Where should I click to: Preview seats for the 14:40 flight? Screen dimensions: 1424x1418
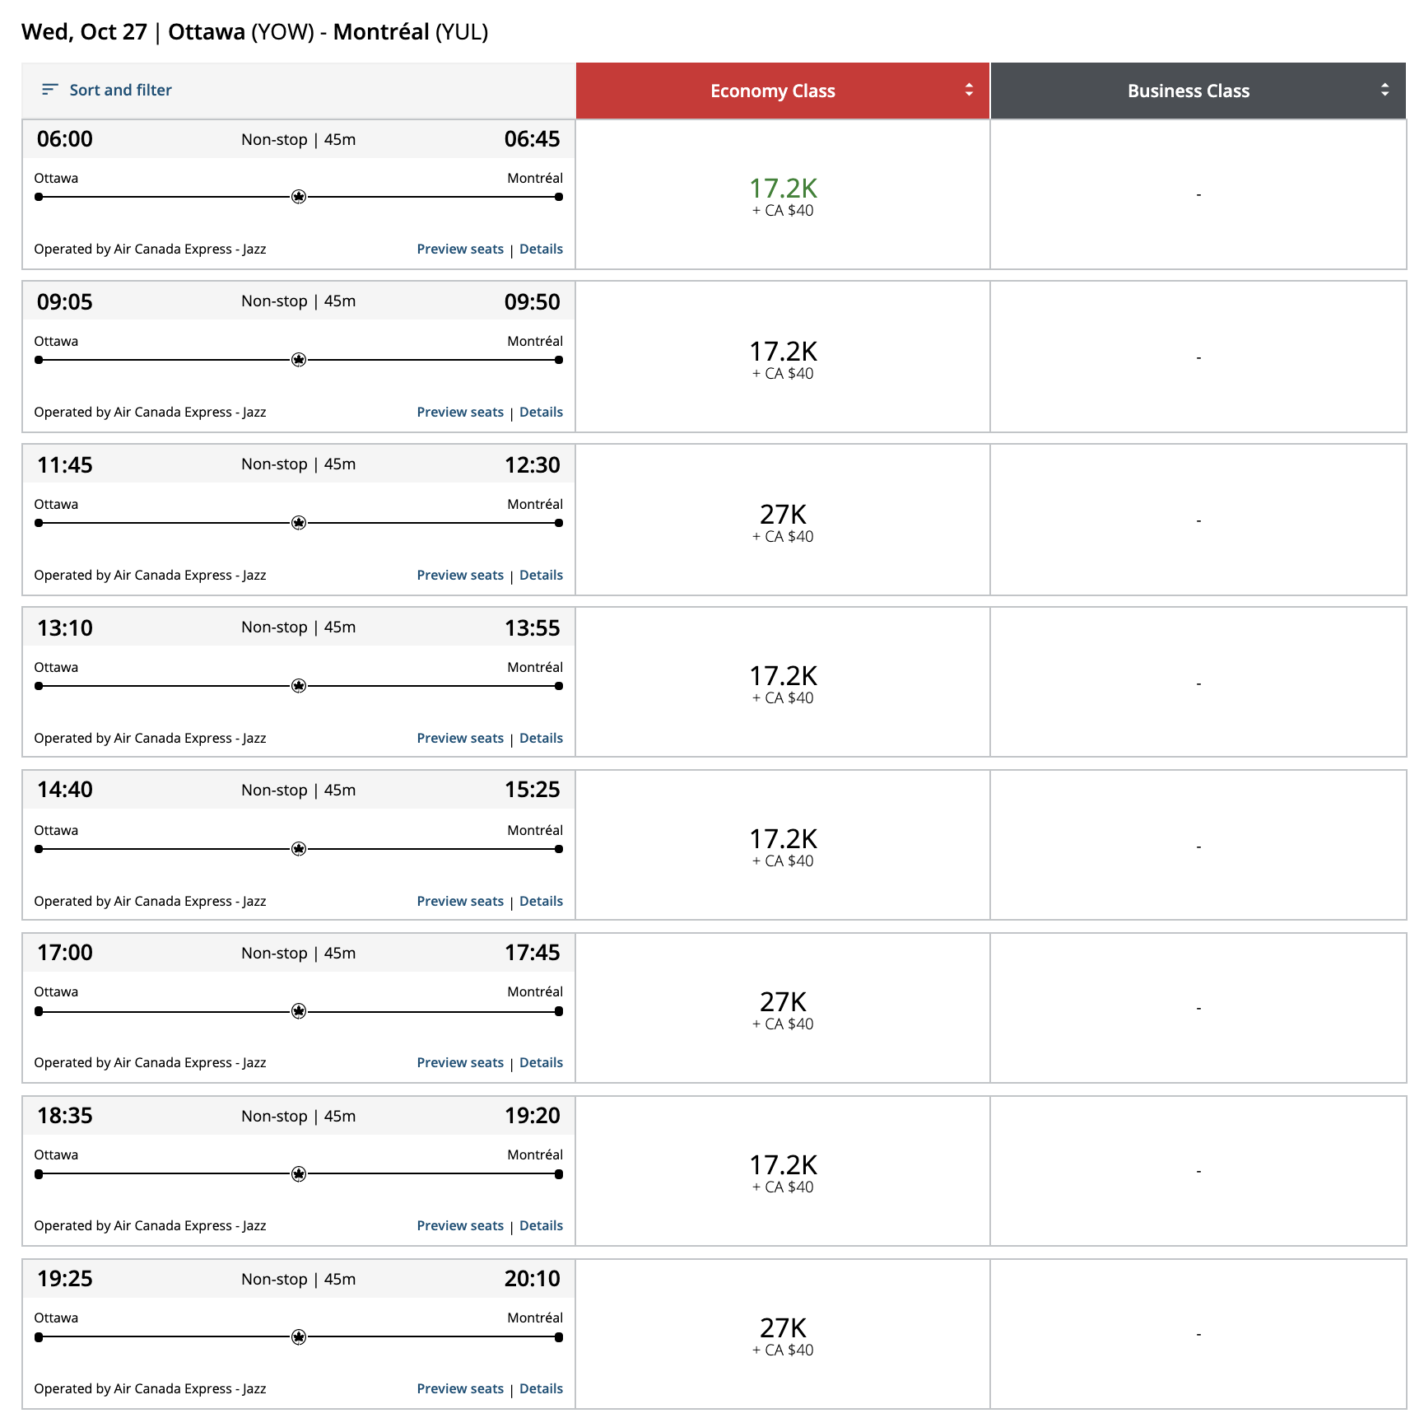click(x=460, y=902)
